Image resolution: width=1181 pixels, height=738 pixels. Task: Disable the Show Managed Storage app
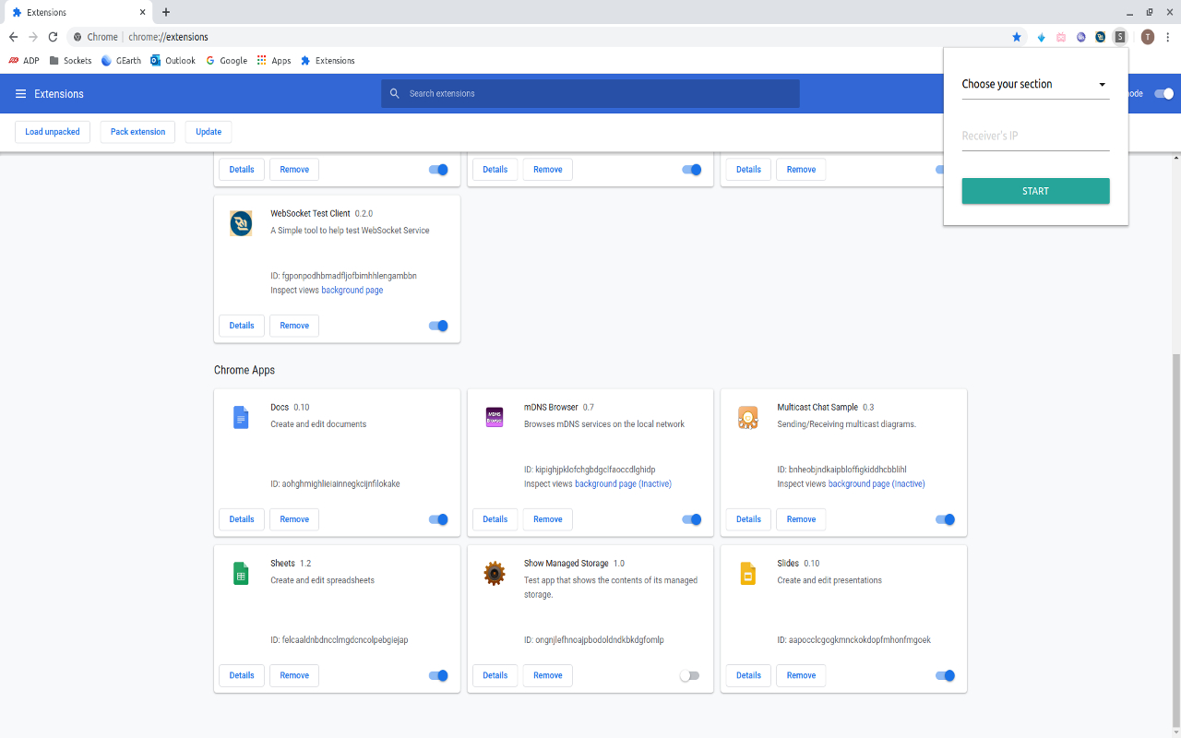click(x=689, y=675)
